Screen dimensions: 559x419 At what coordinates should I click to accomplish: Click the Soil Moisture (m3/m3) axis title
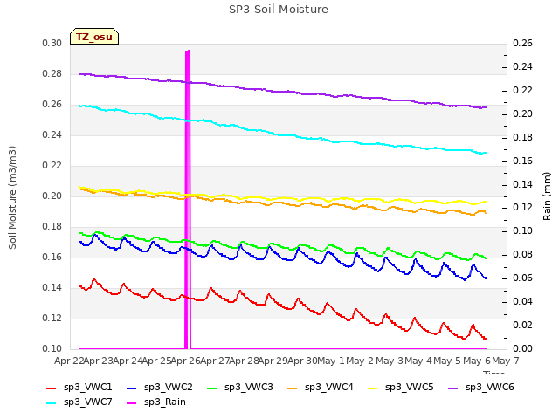(x=12, y=197)
